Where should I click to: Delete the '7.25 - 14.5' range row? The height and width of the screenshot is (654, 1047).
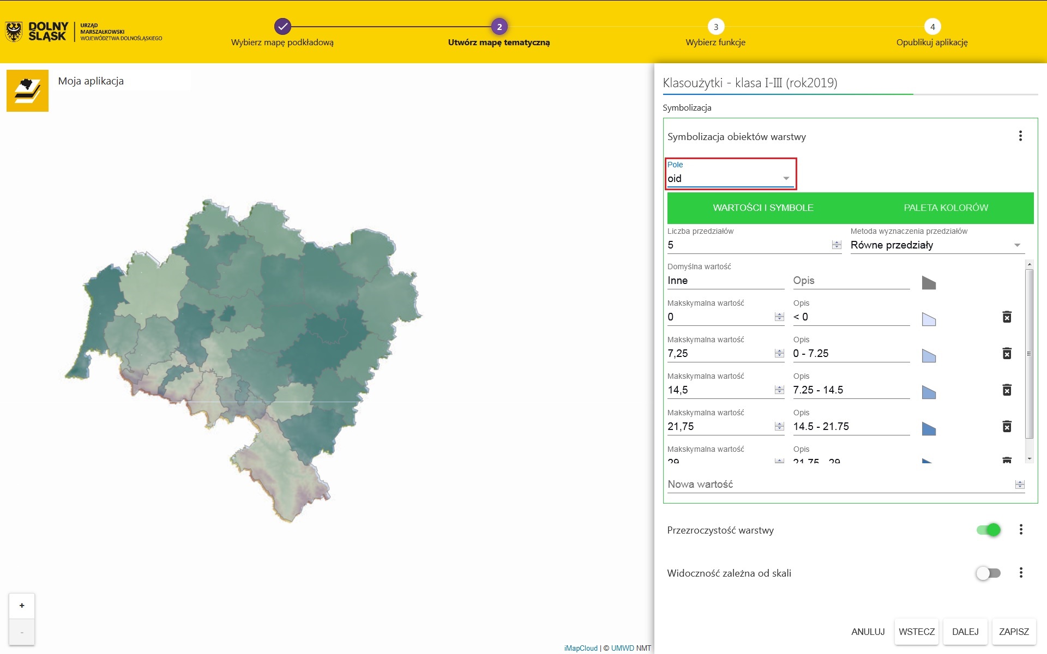tap(1007, 390)
